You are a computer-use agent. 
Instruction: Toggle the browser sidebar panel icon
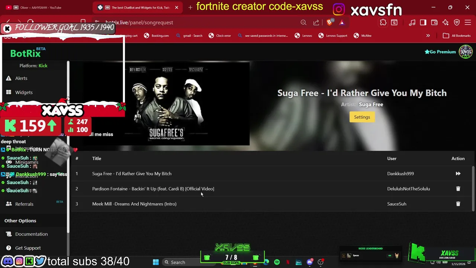[423, 22]
